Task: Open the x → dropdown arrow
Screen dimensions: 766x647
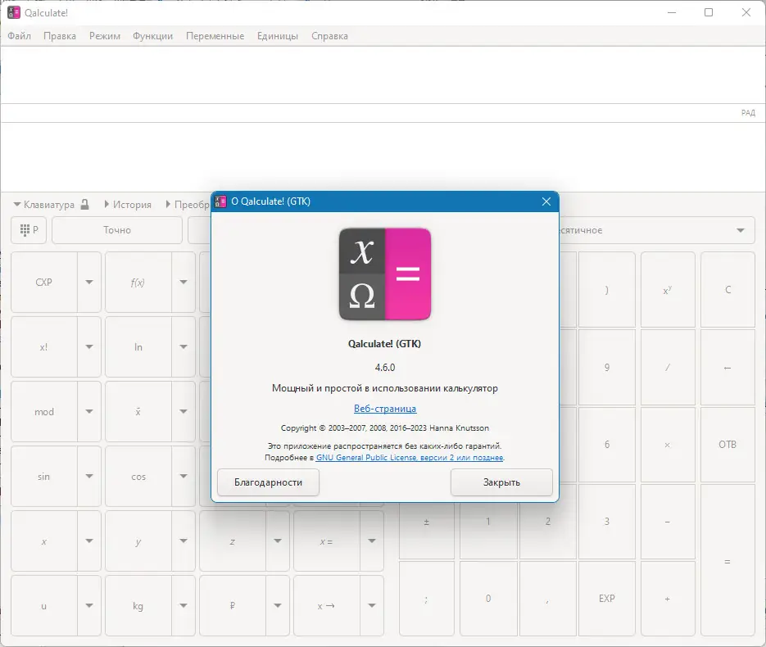Action: coord(372,606)
